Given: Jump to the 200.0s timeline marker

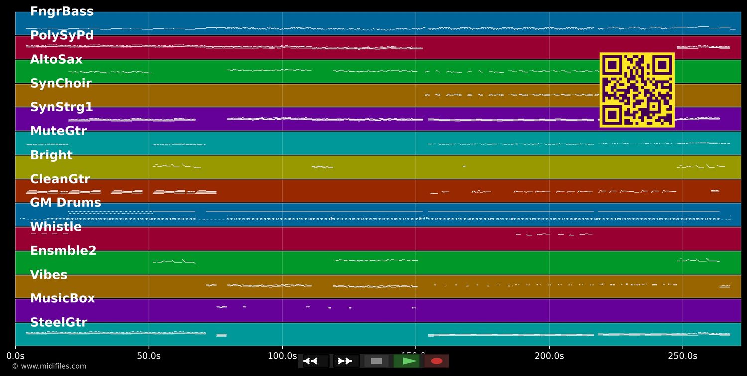Looking at the screenshot, I should coord(549,356).
